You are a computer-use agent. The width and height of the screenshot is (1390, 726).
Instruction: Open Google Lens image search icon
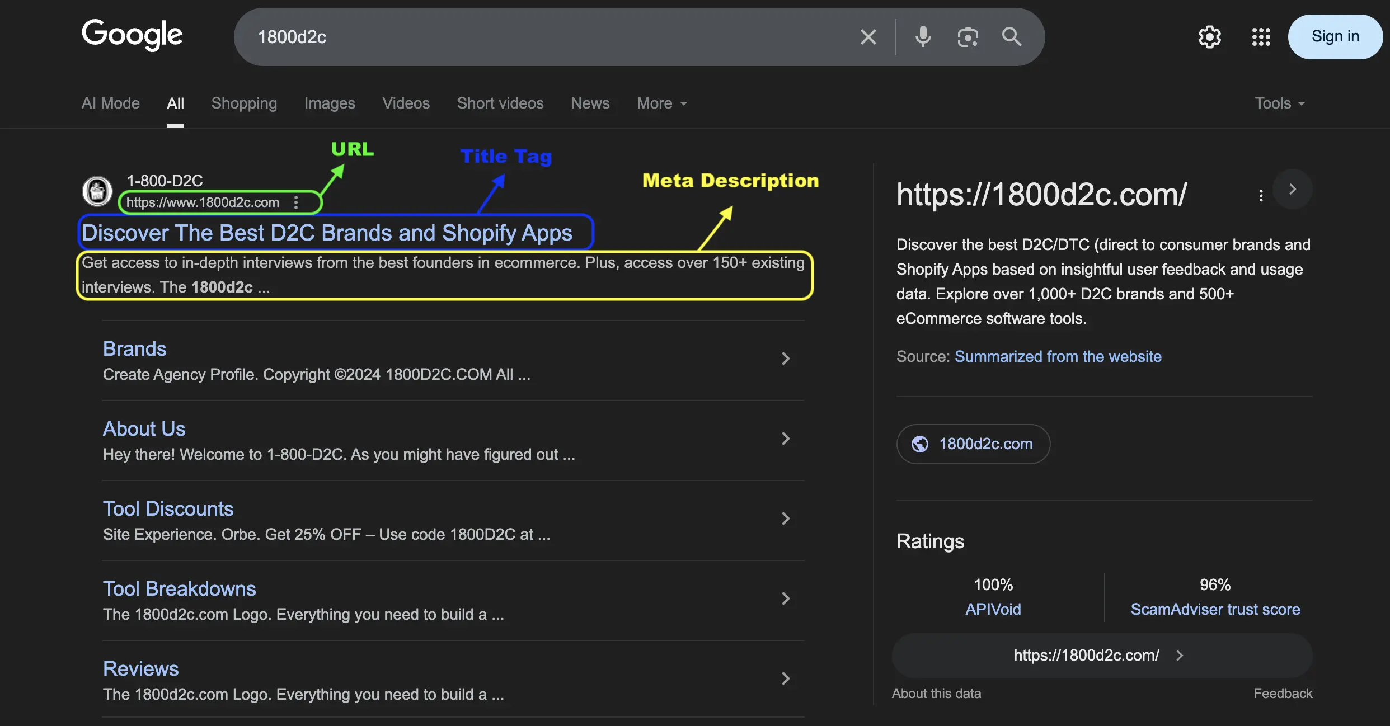[968, 37]
